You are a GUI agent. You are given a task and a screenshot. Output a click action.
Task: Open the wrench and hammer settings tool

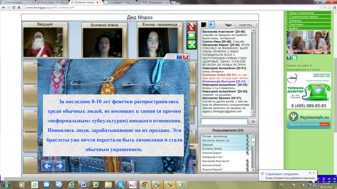click(191, 45)
